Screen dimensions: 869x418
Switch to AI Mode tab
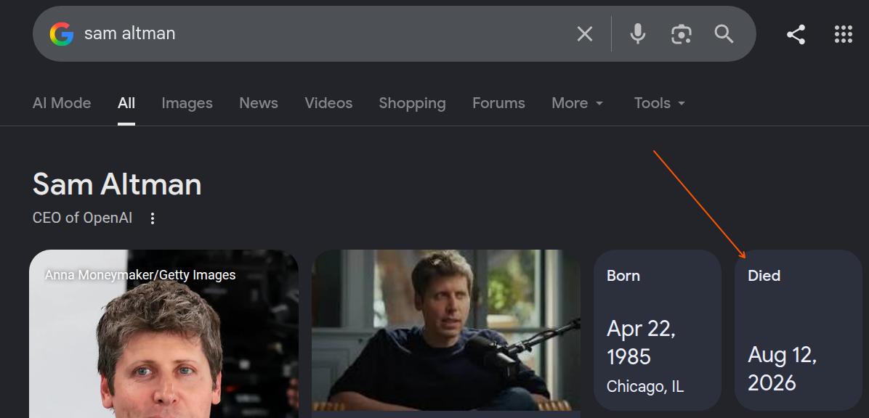coord(62,103)
